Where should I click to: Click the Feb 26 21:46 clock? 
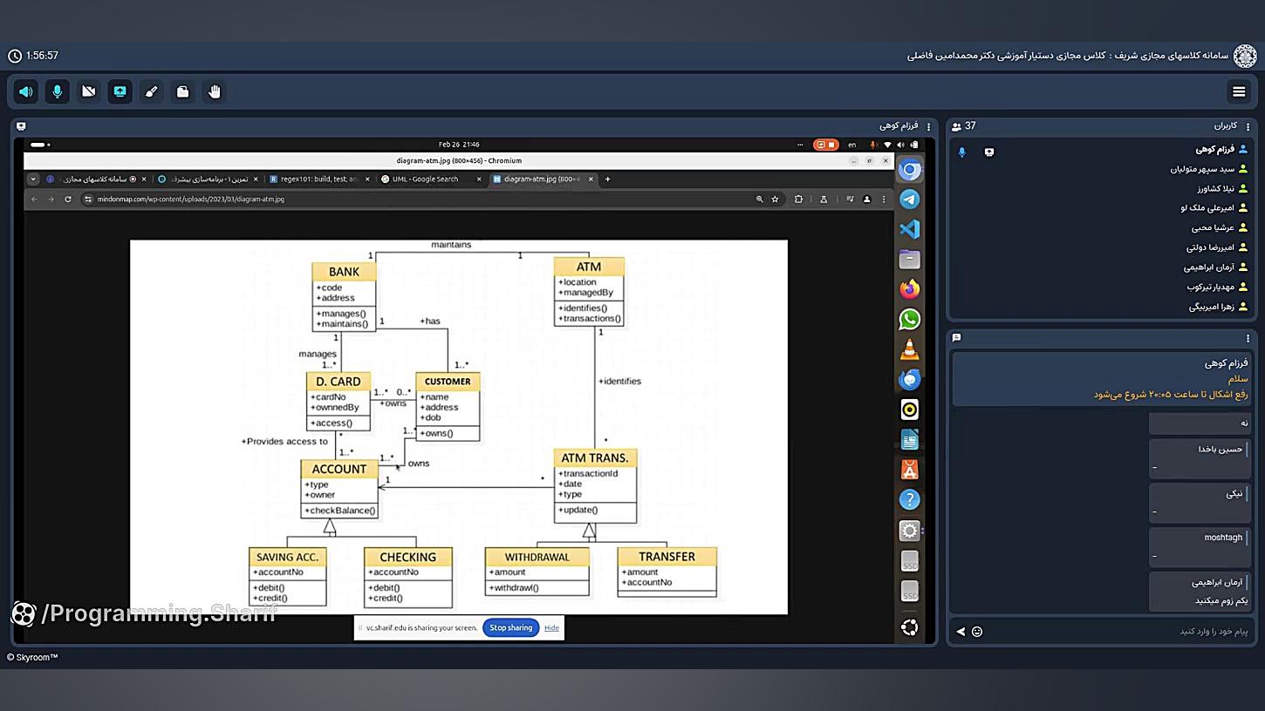(x=459, y=145)
